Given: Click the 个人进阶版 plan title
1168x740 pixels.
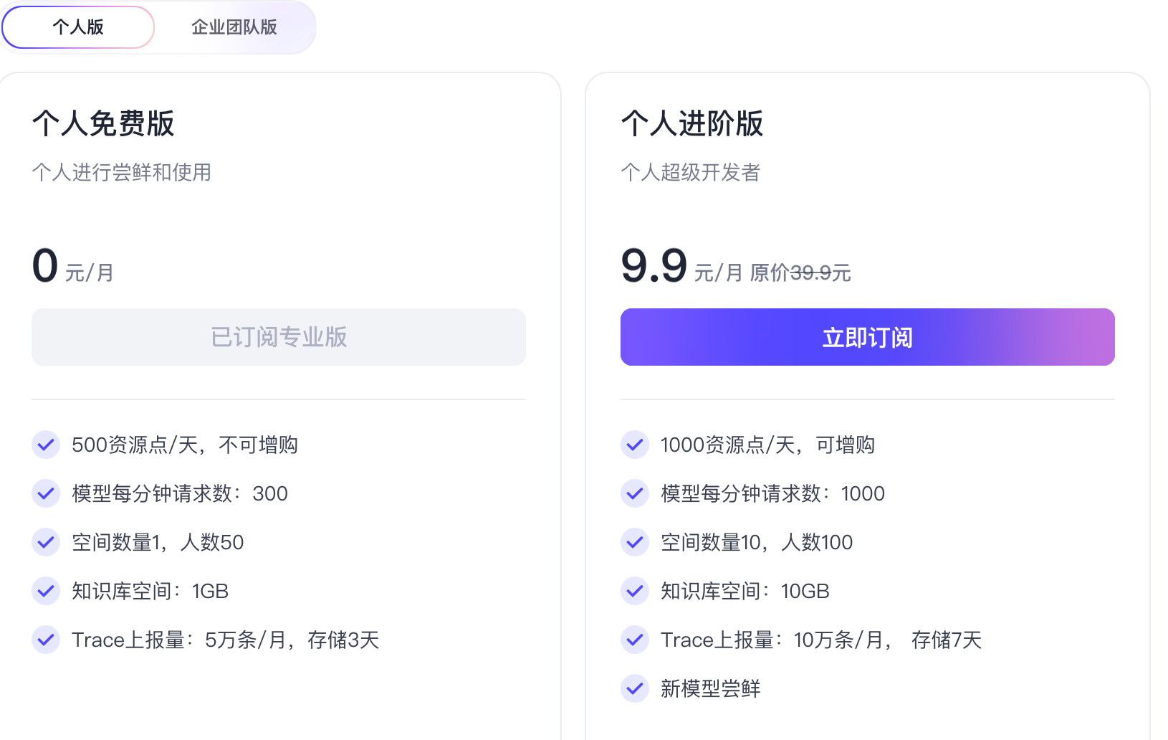Looking at the screenshot, I should point(692,123).
